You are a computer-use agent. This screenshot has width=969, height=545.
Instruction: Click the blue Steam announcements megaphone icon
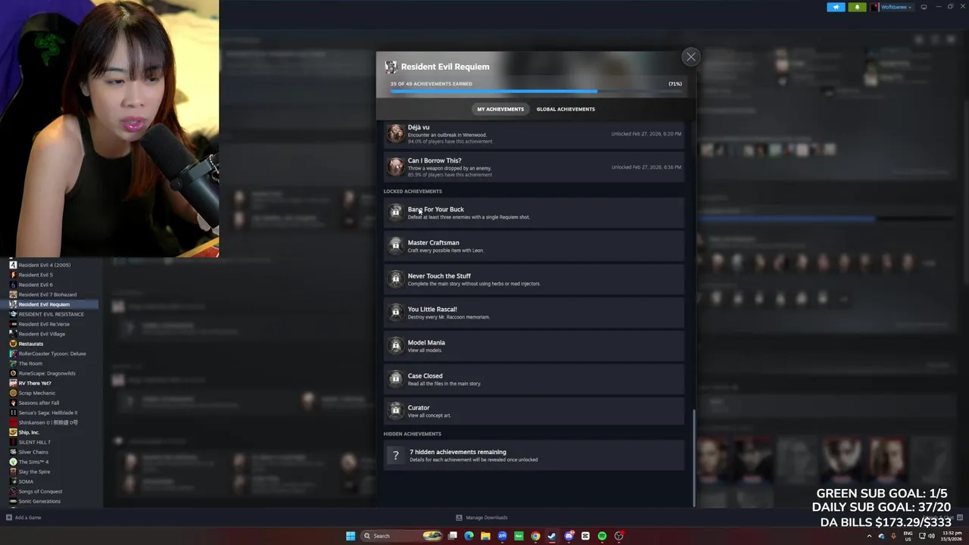point(836,7)
